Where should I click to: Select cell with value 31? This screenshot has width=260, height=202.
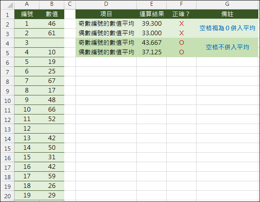click(x=52, y=157)
